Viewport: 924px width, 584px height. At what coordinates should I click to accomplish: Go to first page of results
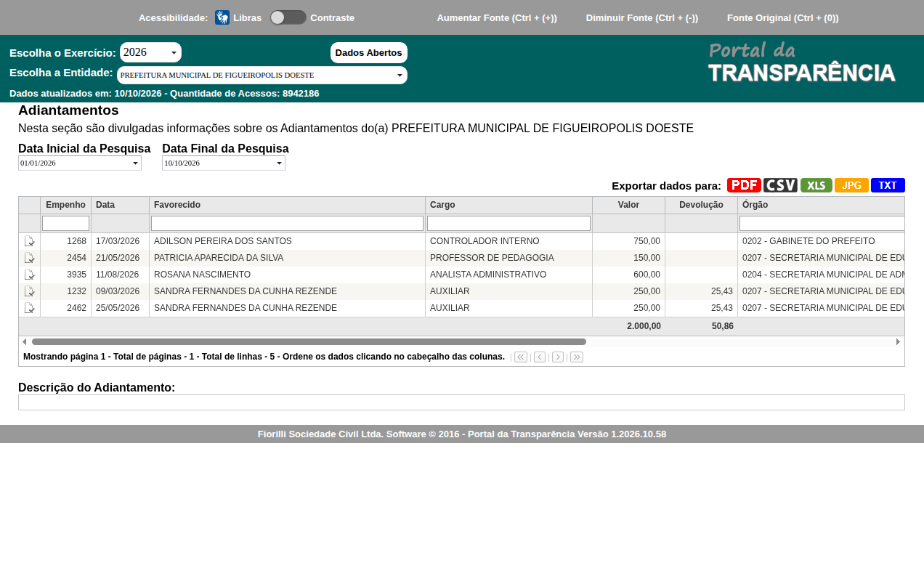click(521, 357)
